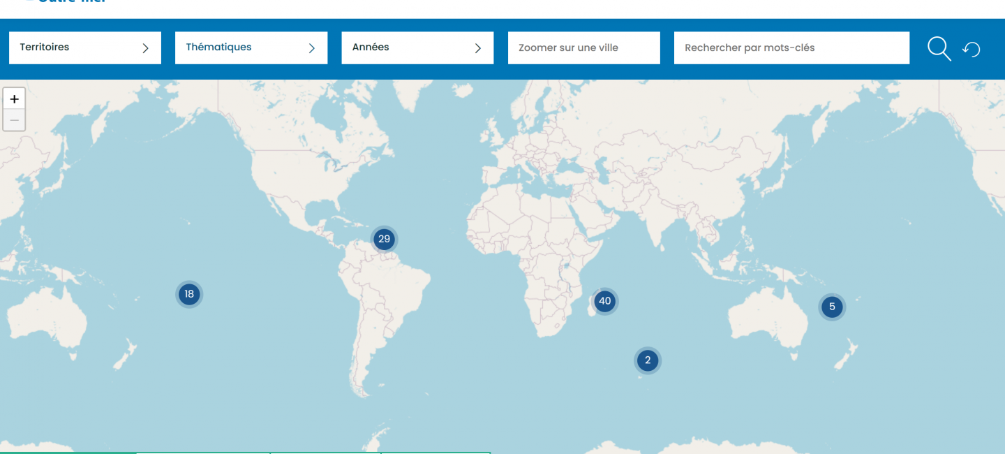Expand the Thématiques filter dropdown

click(x=241, y=47)
